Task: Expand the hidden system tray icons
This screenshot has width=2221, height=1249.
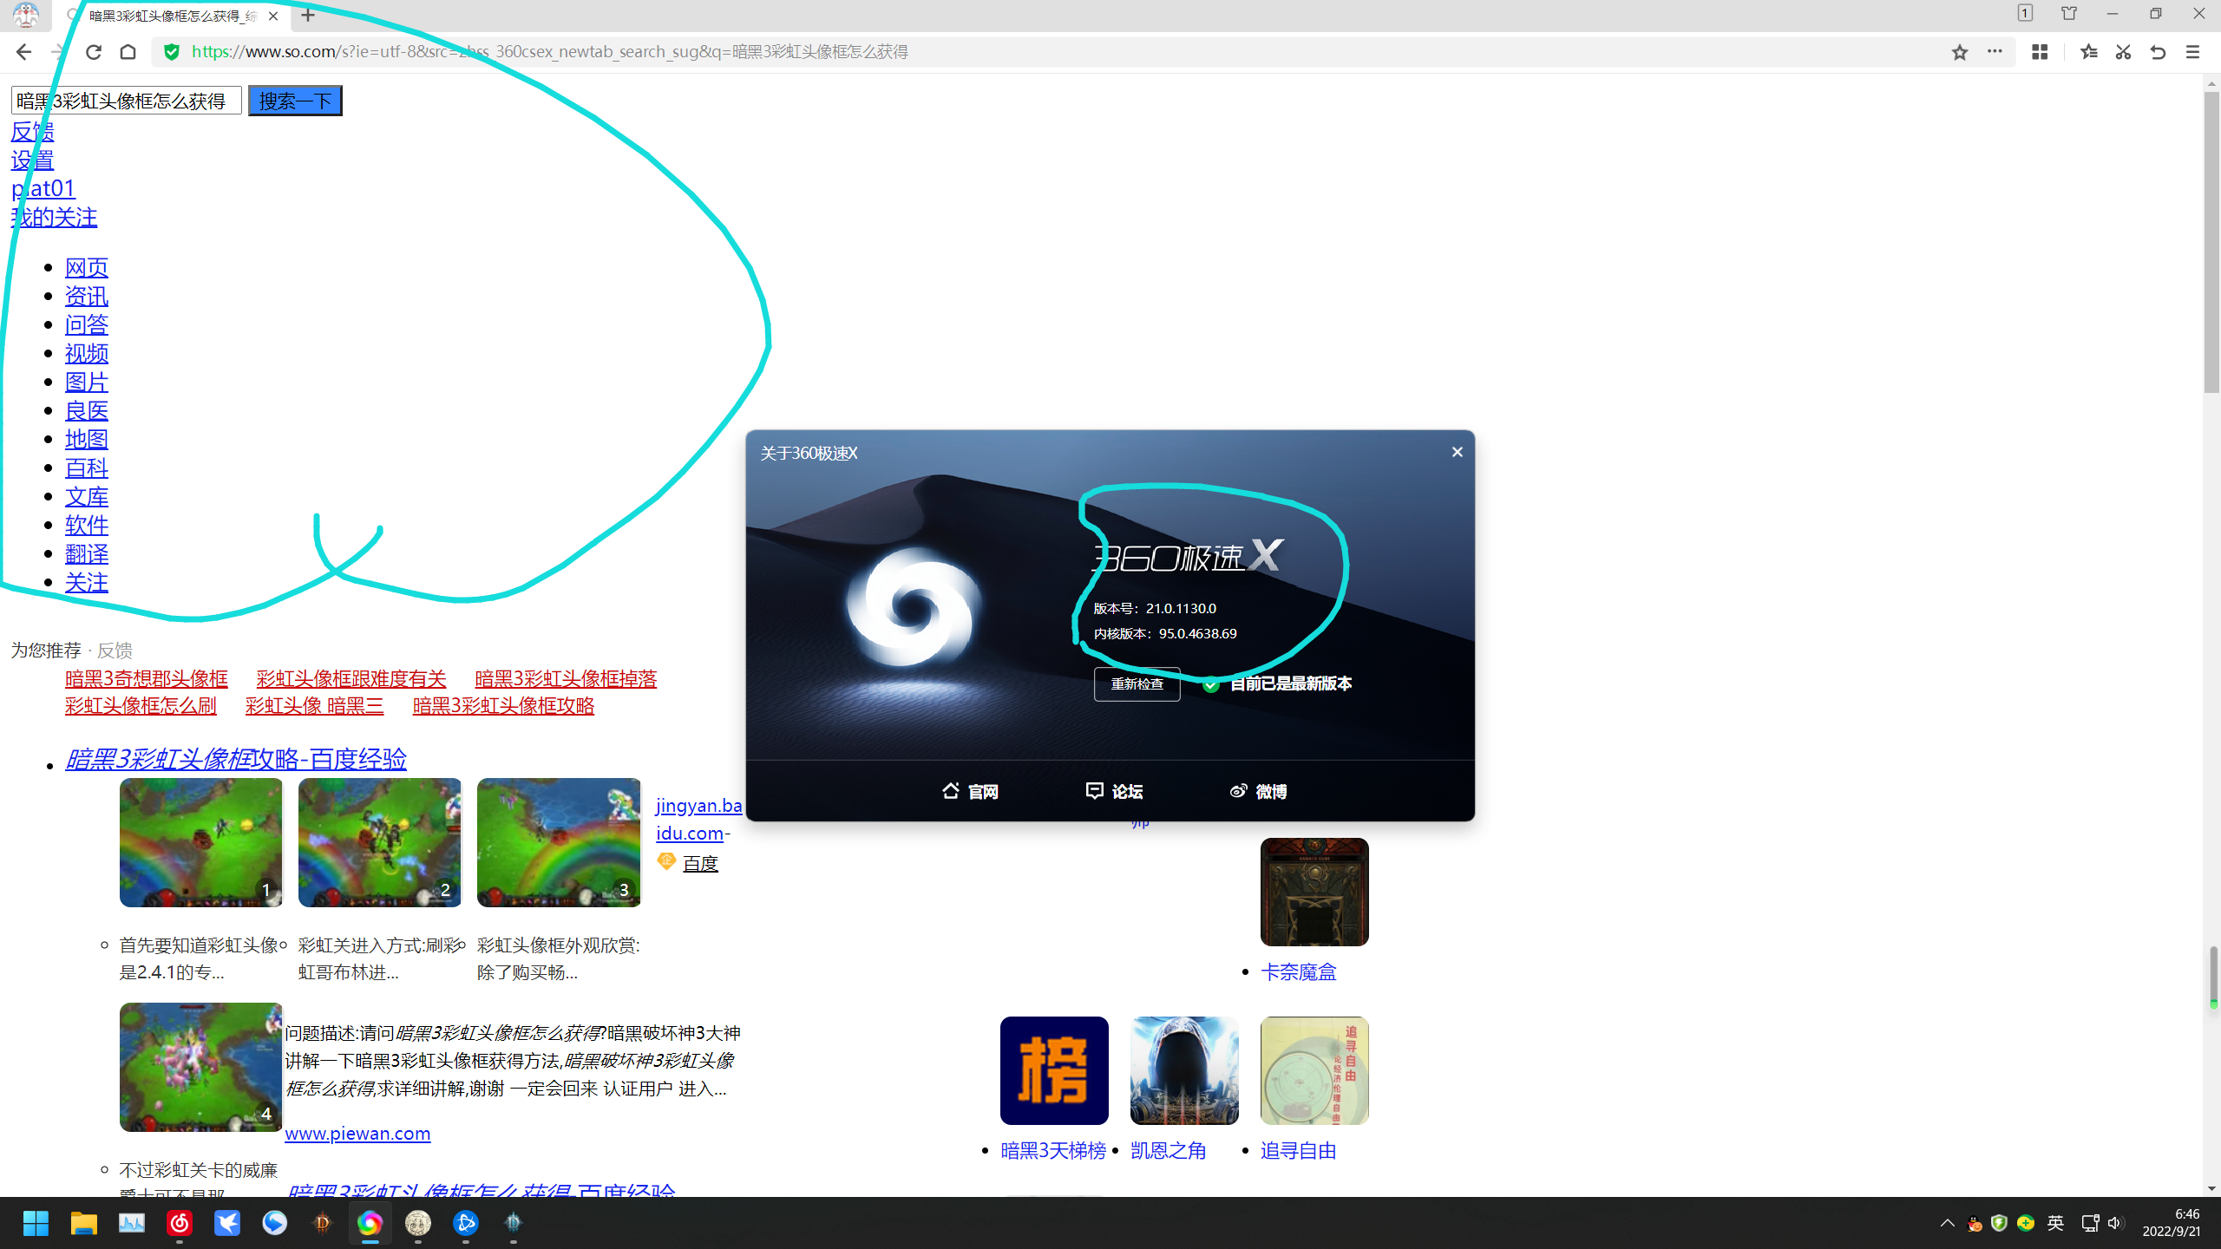Action: click(1948, 1223)
